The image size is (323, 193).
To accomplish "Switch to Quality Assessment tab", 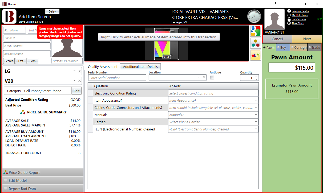I will point(103,67).
